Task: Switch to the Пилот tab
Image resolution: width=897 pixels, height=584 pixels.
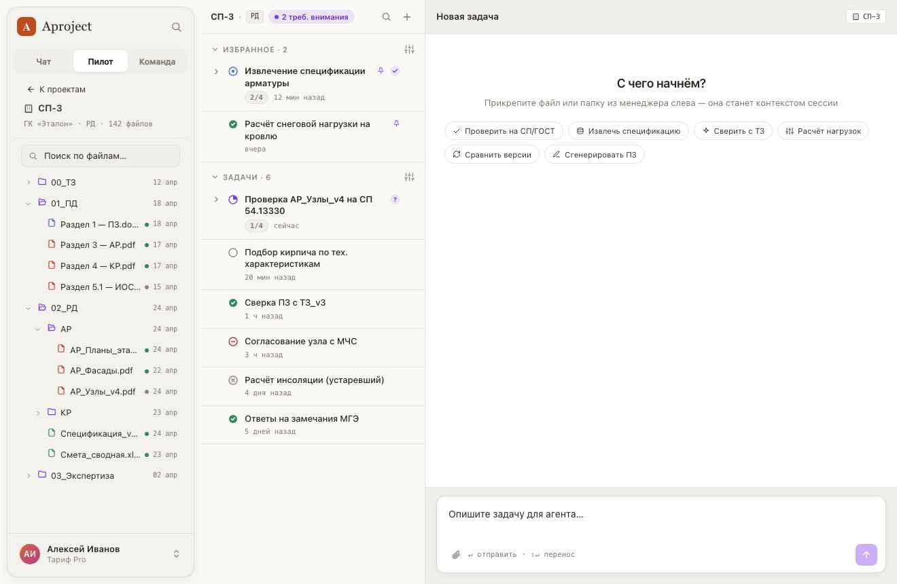Action: pos(101,61)
